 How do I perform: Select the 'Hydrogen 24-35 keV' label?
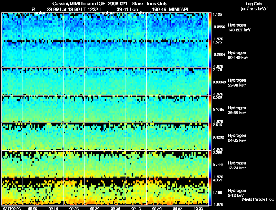click(237, 138)
